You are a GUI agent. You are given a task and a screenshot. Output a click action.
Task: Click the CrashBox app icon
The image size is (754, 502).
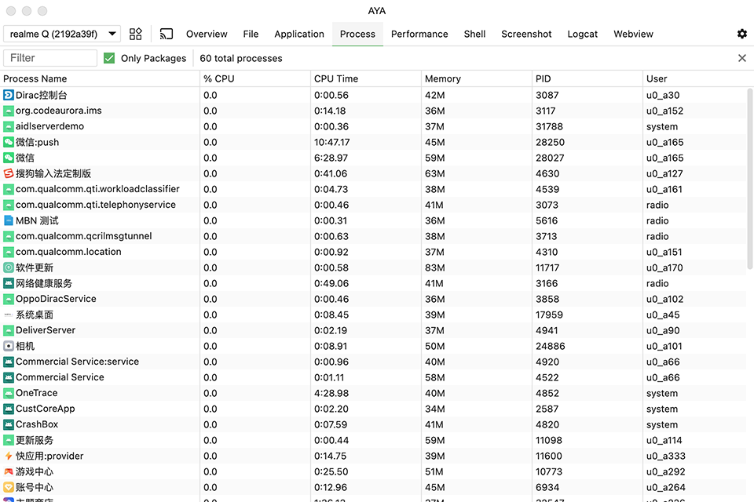coord(8,424)
